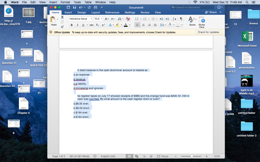
Task: Toggle bulleted list formatting
Action: [x=138, y=19]
